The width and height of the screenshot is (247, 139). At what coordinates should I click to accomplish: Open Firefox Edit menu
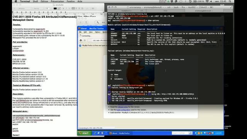coord(85,32)
